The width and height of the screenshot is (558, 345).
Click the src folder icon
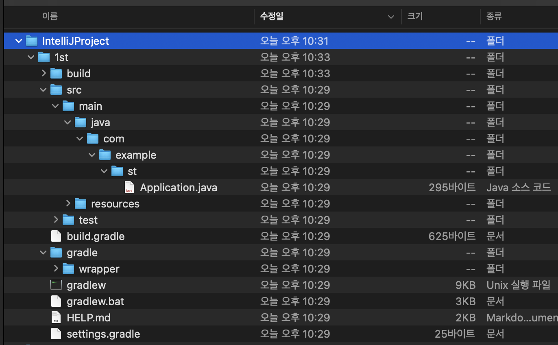(56, 90)
